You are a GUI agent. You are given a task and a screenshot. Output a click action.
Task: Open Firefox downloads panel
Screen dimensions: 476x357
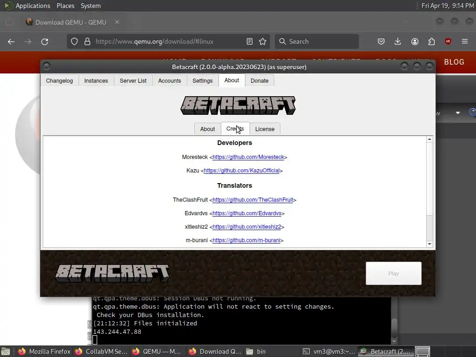[x=398, y=41]
